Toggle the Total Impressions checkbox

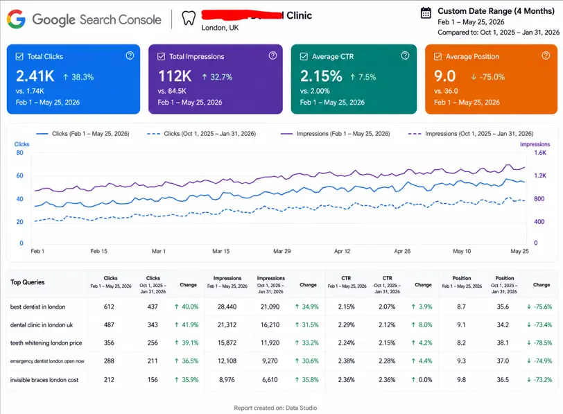[162, 56]
